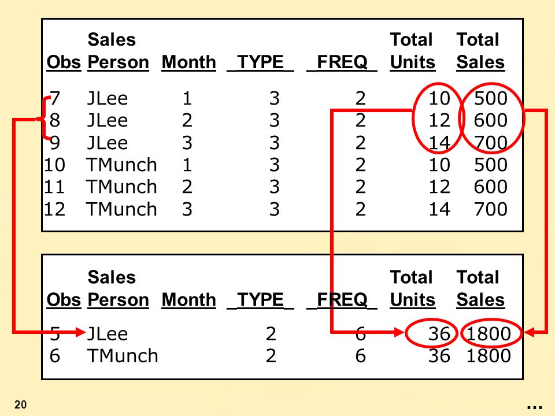Click the red circle around 1800 total sales

491,333
